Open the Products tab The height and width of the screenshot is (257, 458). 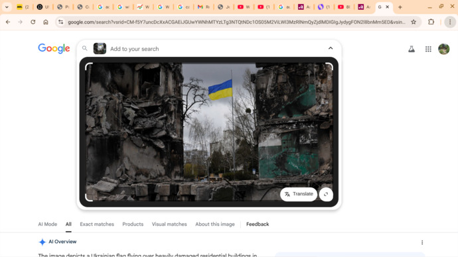pos(133,224)
